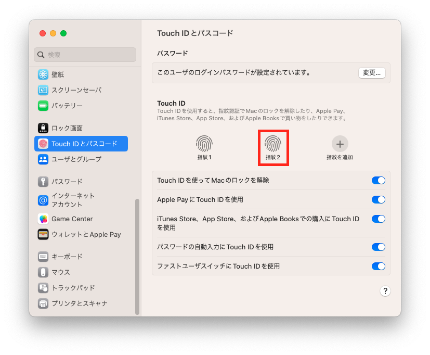This screenshot has height=355, width=430.
Task: Click トラックパッド sidebar text
Action: (x=73, y=288)
